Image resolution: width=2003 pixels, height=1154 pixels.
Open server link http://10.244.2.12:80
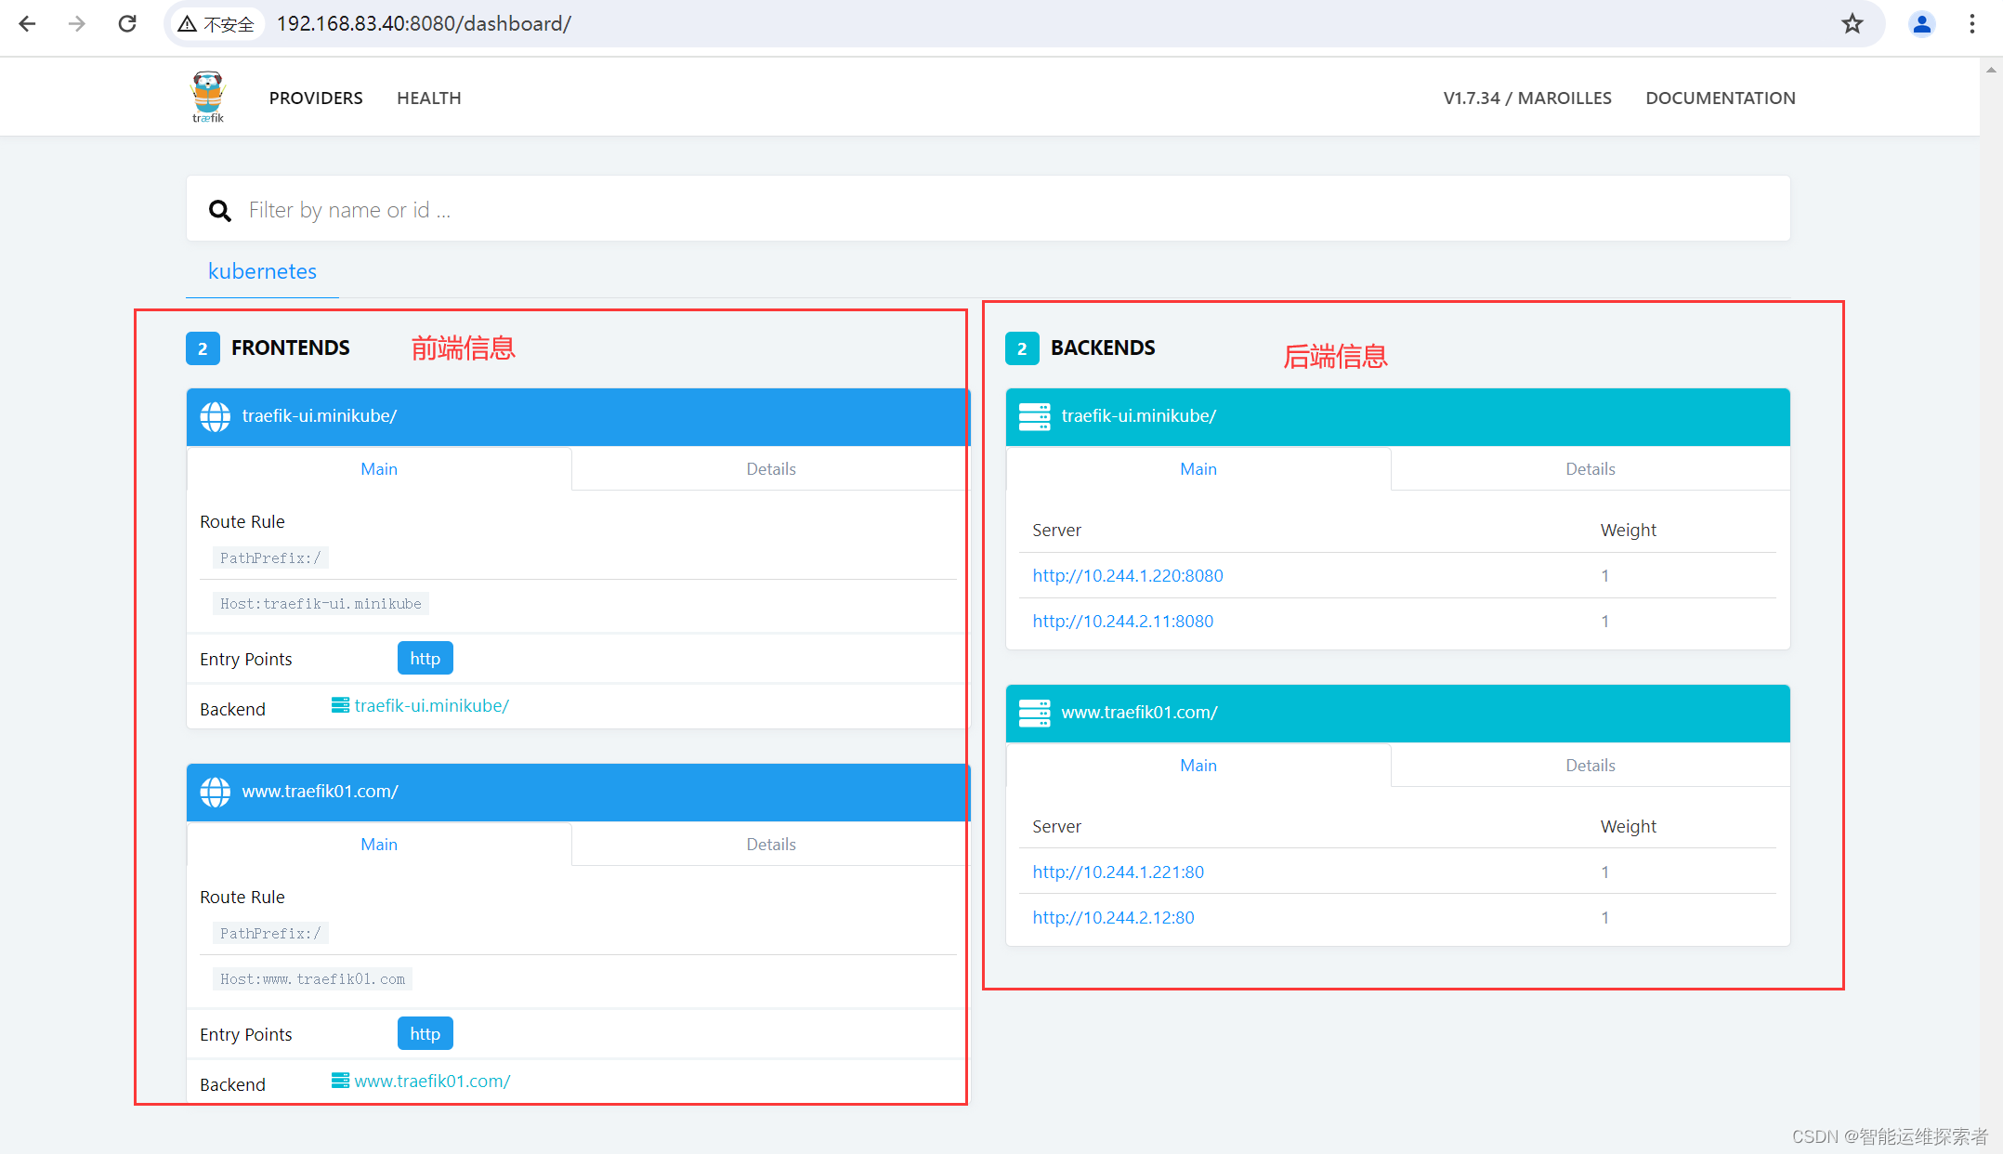(x=1113, y=918)
